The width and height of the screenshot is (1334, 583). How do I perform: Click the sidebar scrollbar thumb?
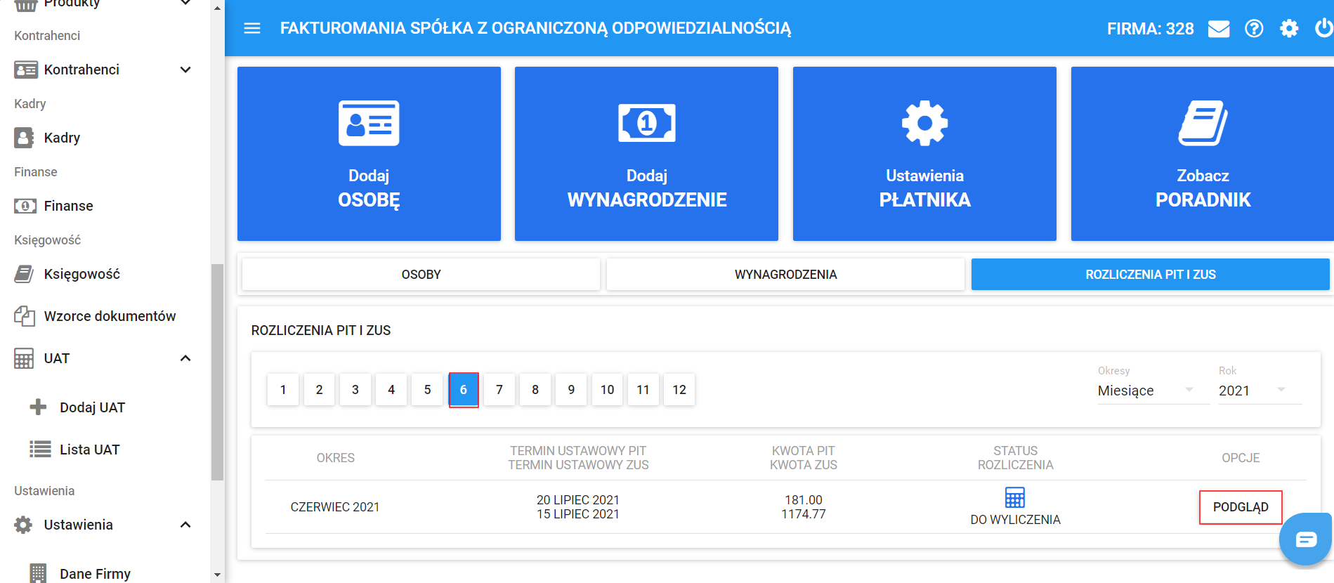pos(217,372)
